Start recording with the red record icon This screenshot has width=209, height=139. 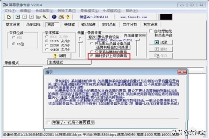coord(18,17)
